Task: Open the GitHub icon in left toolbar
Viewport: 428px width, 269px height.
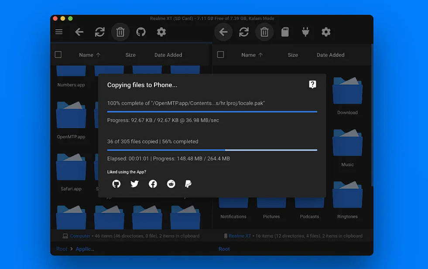Action: [141, 32]
